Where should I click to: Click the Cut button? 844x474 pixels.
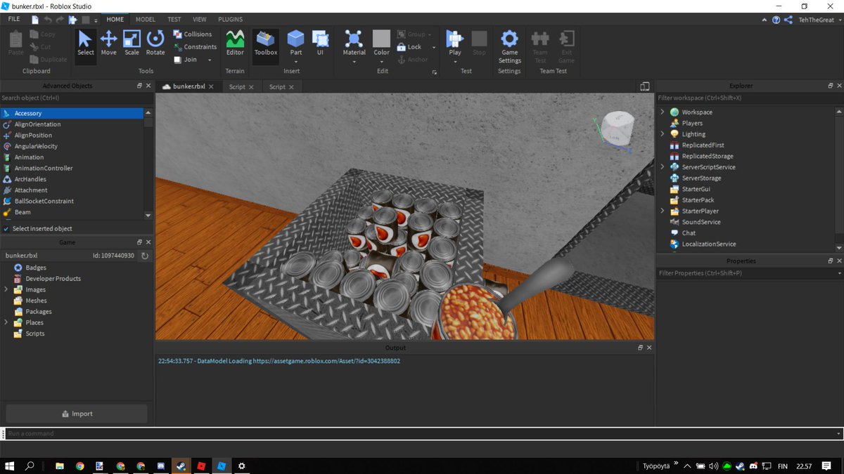[41, 46]
